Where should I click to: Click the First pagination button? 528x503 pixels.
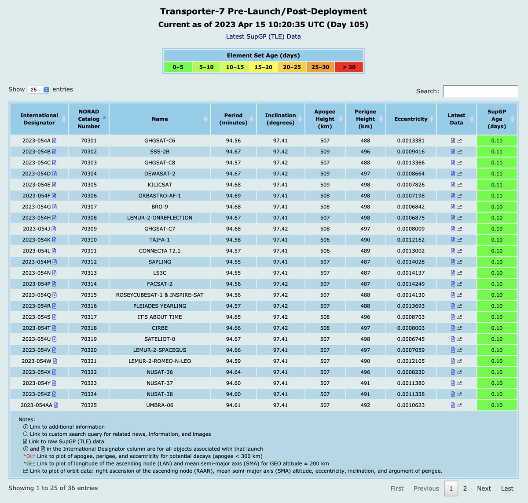pos(397,488)
